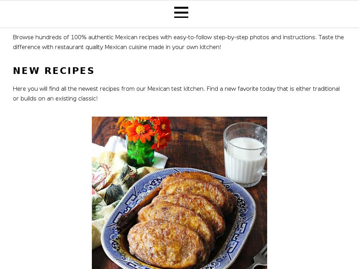Select the "Browse hundreds of 100% authentic" paragraph
This screenshot has height=269, width=359.
[178, 42]
